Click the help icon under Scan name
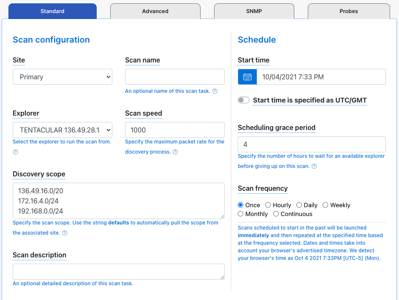Screen dimensions: 399x300 coord(215,91)
